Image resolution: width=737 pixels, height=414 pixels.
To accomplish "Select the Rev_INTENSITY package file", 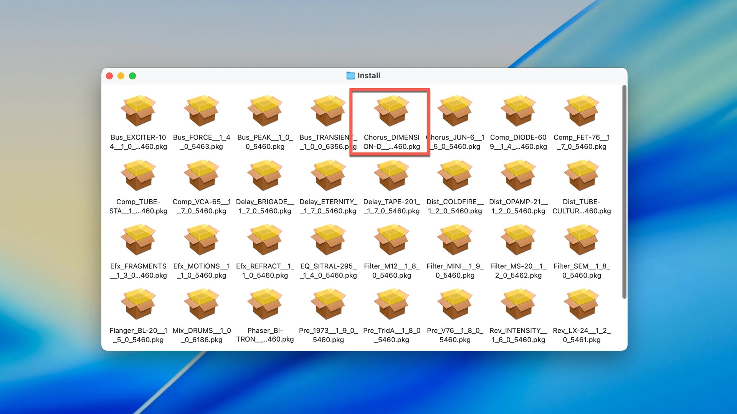I will pos(518,304).
